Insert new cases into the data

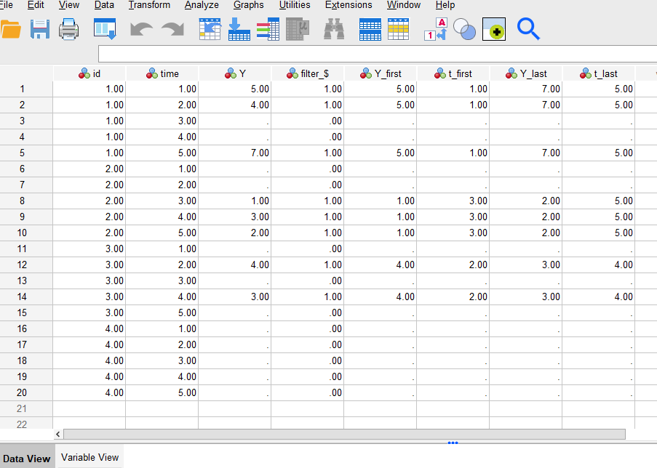point(370,29)
